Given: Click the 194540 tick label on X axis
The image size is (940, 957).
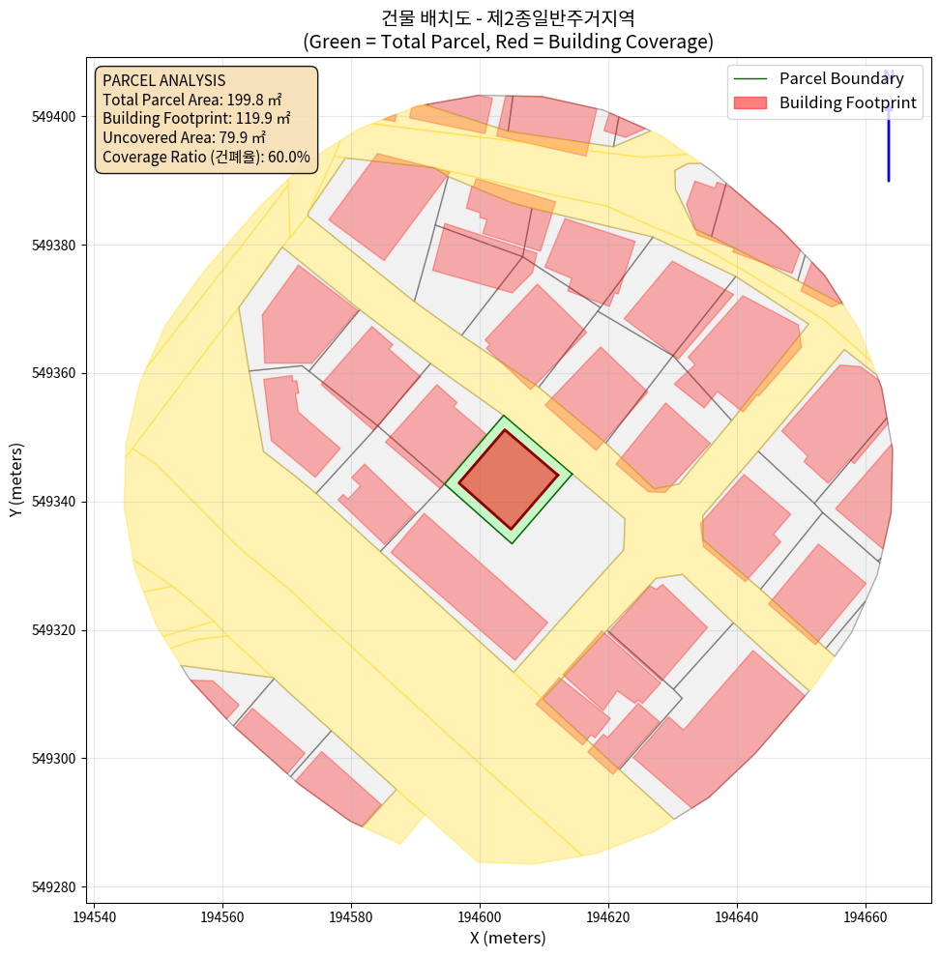Looking at the screenshot, I should click(x=95, y=914).
